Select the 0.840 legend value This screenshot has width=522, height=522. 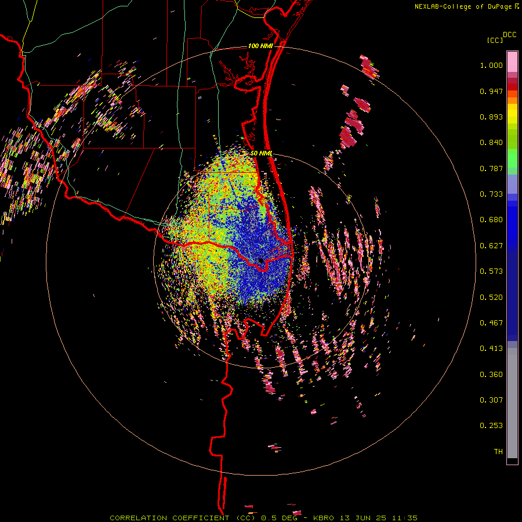click(x=491, y=143)
